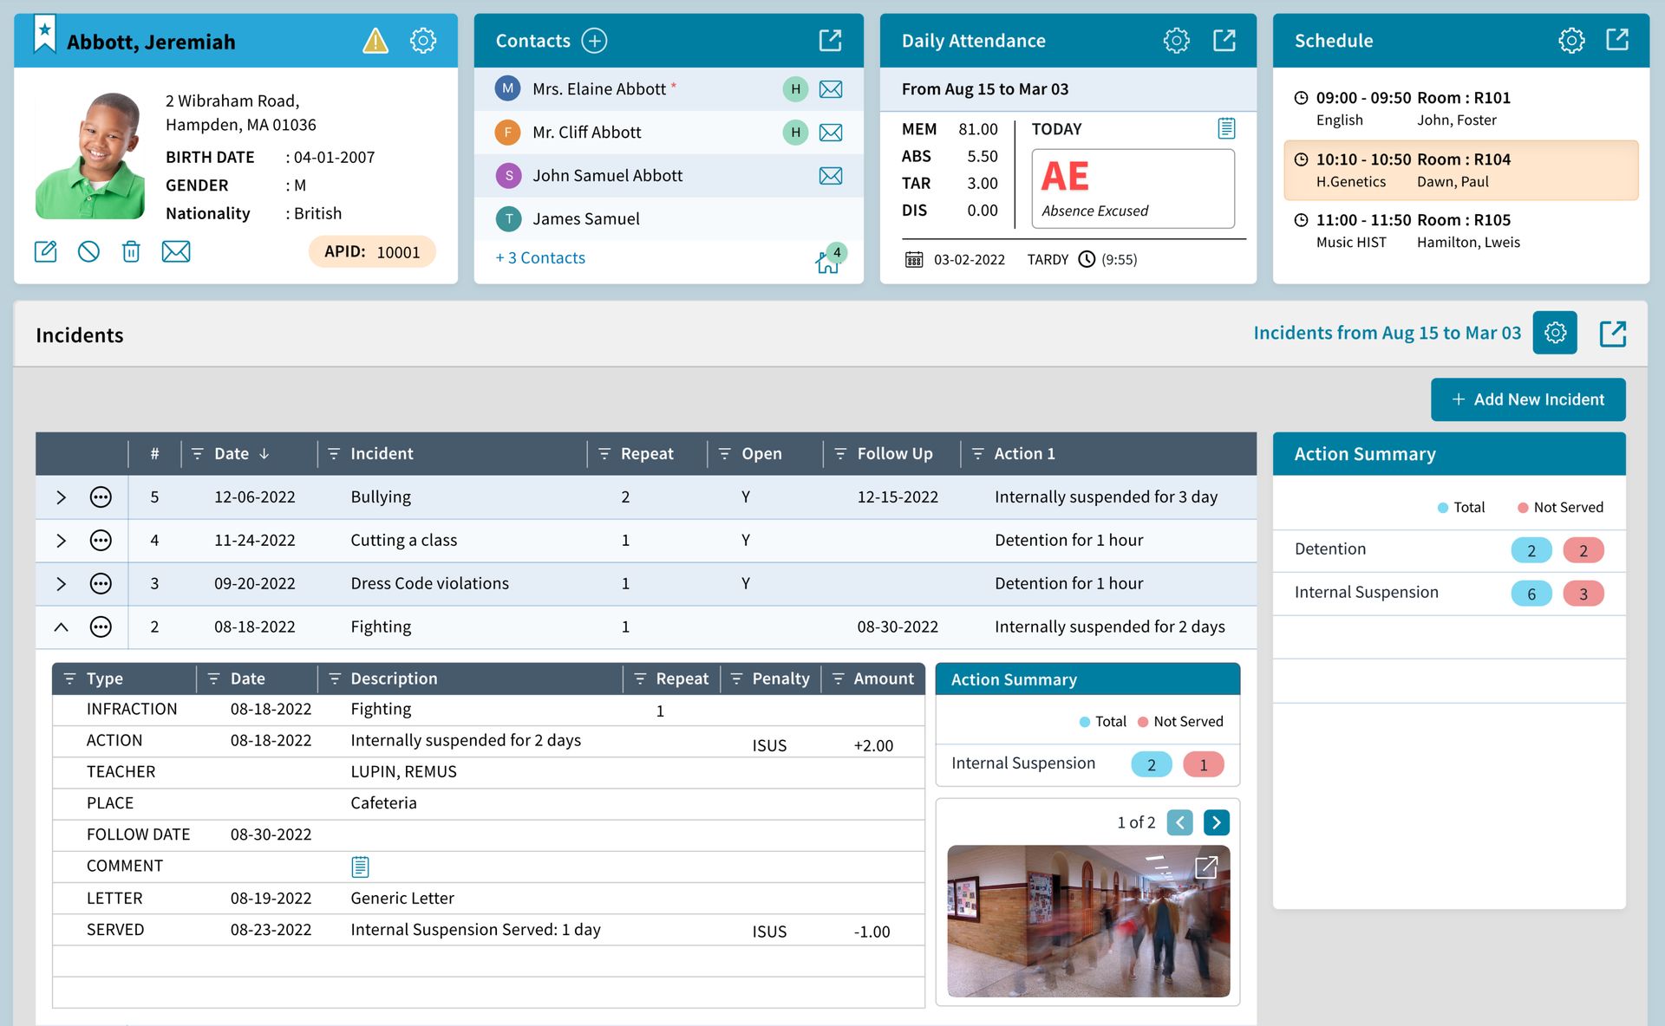
Task: Collapse the Fighting incident details
Action: [61, 627]
